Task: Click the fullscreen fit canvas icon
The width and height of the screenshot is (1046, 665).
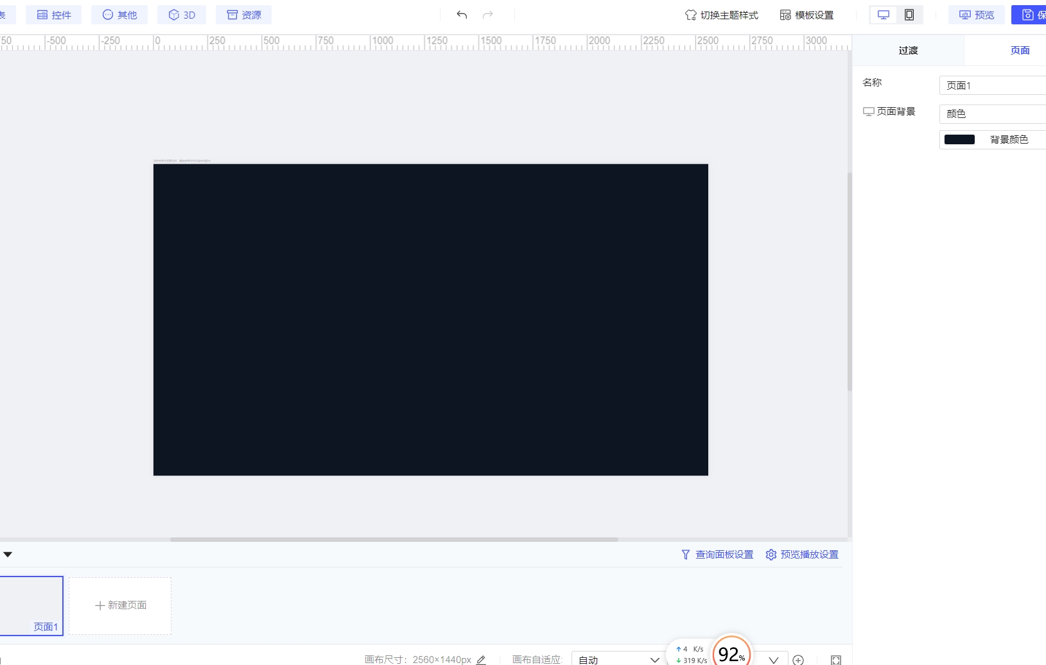Action: tap(836, 660)
